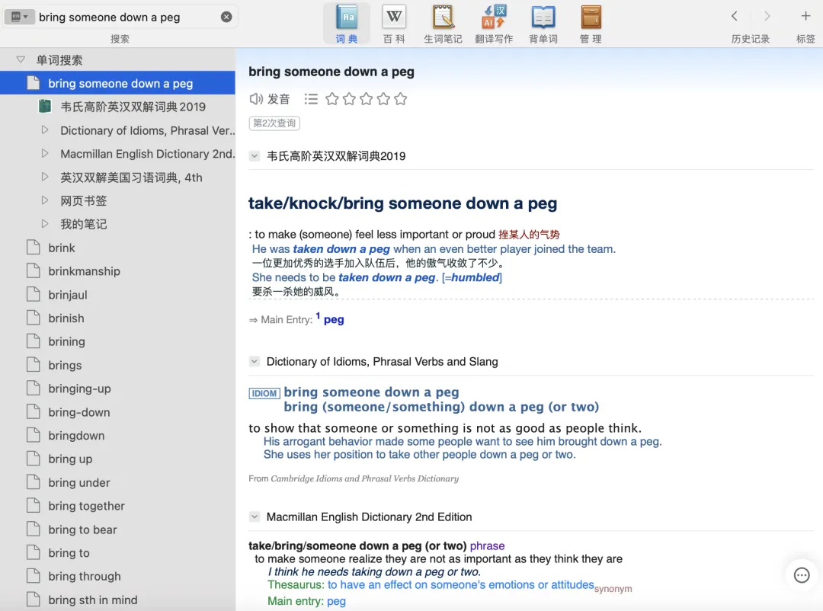
Task: Collapse the 单词搜索 sidebar group
Action: [x=21, y=60]
